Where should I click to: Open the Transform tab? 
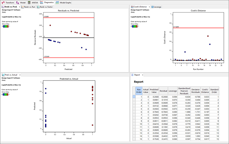click(8, 2)
